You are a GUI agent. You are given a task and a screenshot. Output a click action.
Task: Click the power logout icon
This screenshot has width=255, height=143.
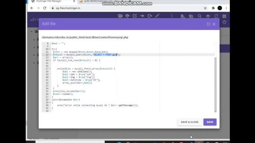tap(224, 22)
